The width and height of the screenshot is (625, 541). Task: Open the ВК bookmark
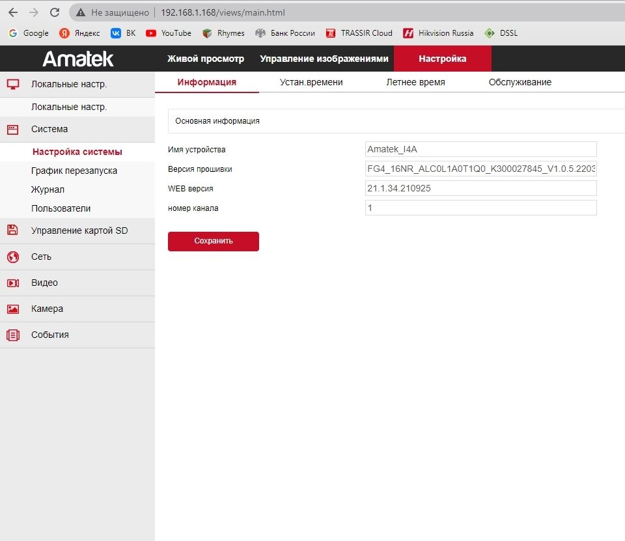(x=123, y=33)
